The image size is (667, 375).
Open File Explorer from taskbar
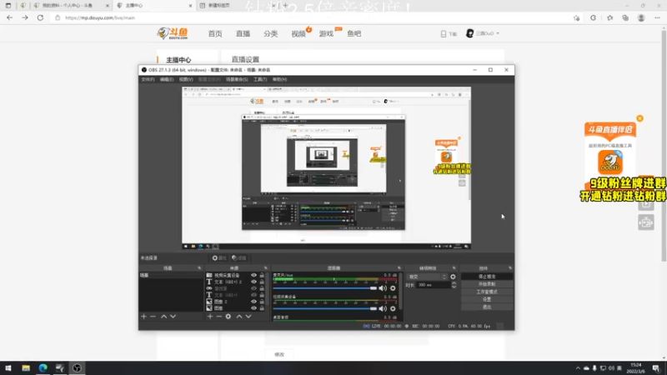(x=26, y=367)
